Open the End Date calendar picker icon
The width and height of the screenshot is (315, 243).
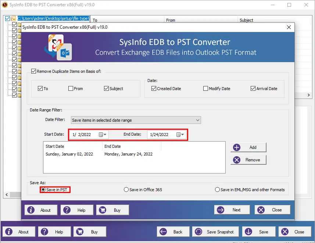(x=178, y=135)
